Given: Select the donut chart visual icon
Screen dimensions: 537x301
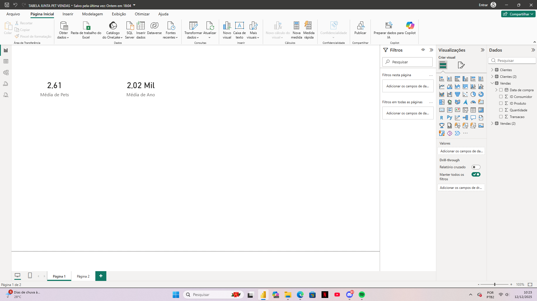Looking at the screenshot, I should 481,94.
